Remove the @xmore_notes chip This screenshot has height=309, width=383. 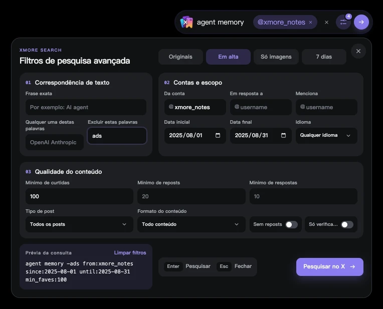(x=310, y=22)
